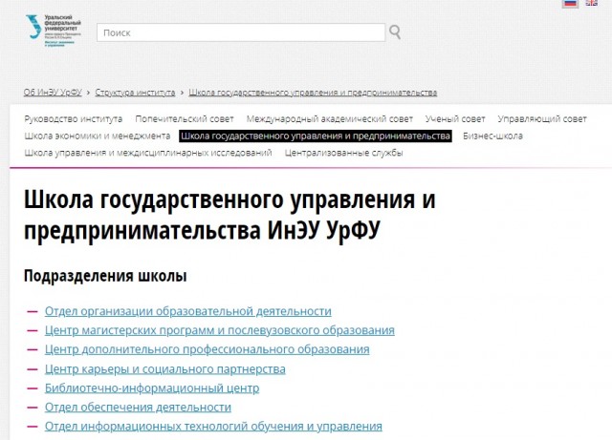Click the Подразделения школы subheading
The image size is (612, 440).
pos(105,276)
